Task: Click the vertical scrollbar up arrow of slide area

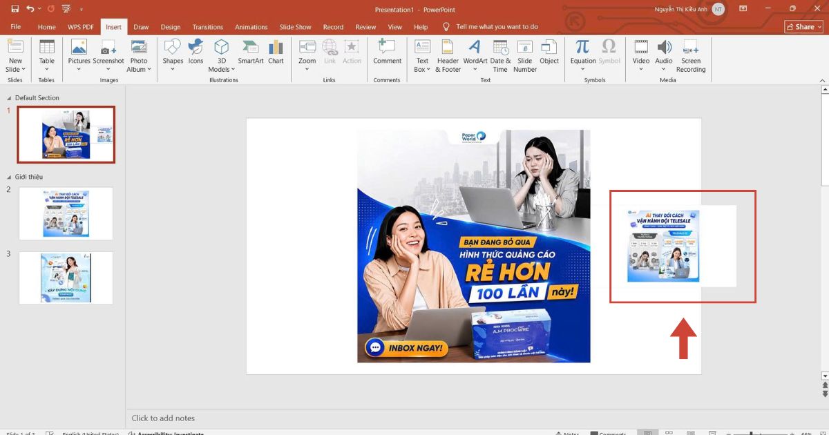Action: point(824,91)
